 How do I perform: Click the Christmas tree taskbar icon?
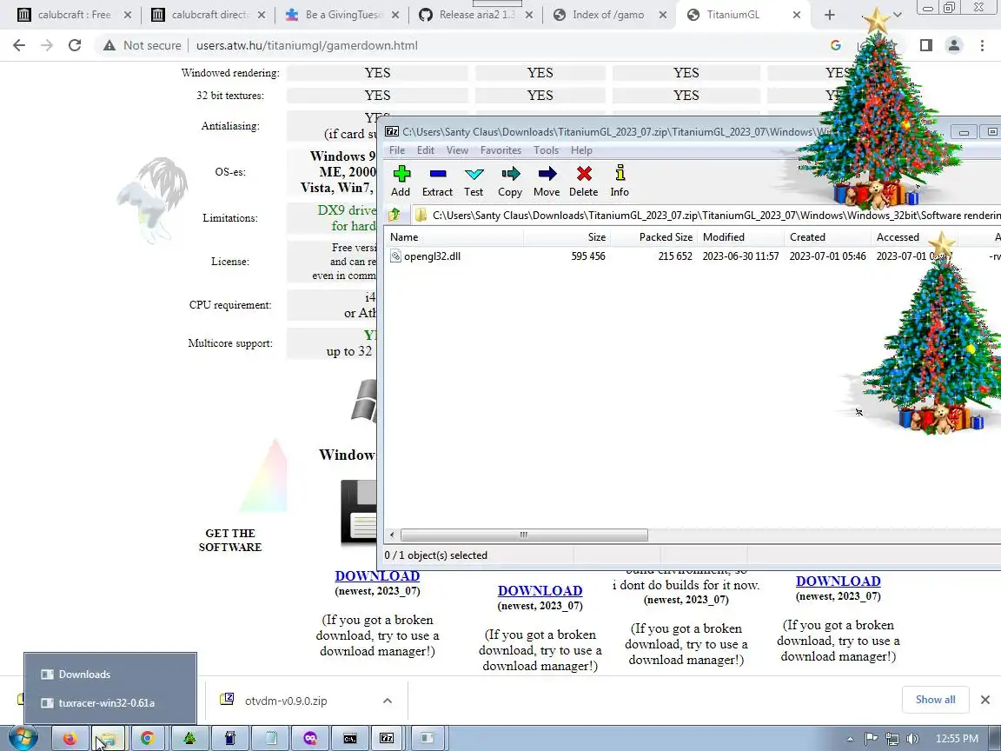coord(189,738)
